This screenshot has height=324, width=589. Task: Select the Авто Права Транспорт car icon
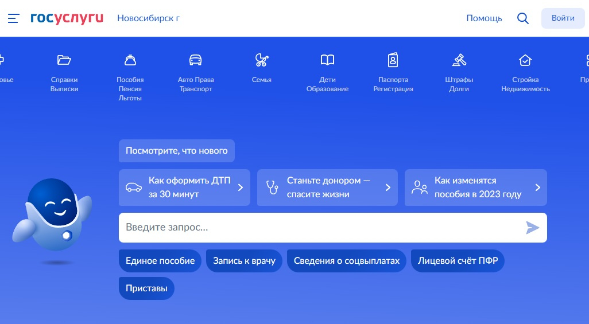coord(196,60)
